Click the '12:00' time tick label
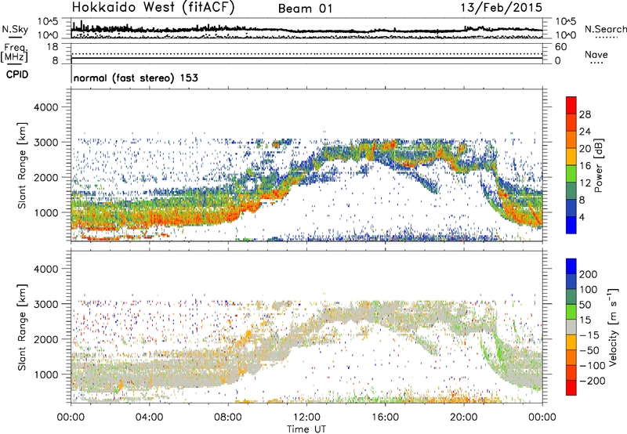The width and height of the screenshot is (627, 434). 306,418
